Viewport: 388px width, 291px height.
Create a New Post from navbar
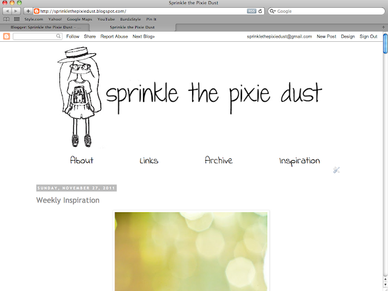click(326, 36)
